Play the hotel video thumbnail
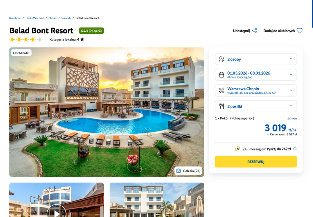This screenshot has width=313, height=217. [x=57, y=212]
